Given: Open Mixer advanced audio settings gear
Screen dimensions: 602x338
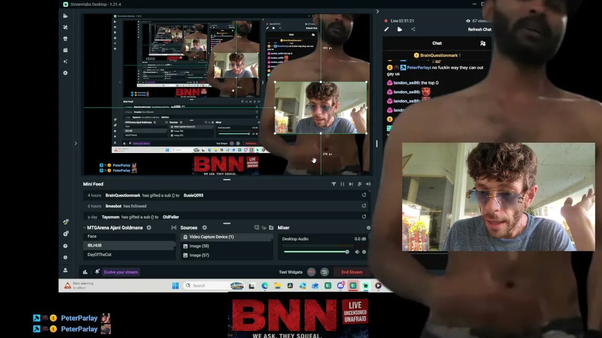Looking at the screenshot, I should (368, 228).
